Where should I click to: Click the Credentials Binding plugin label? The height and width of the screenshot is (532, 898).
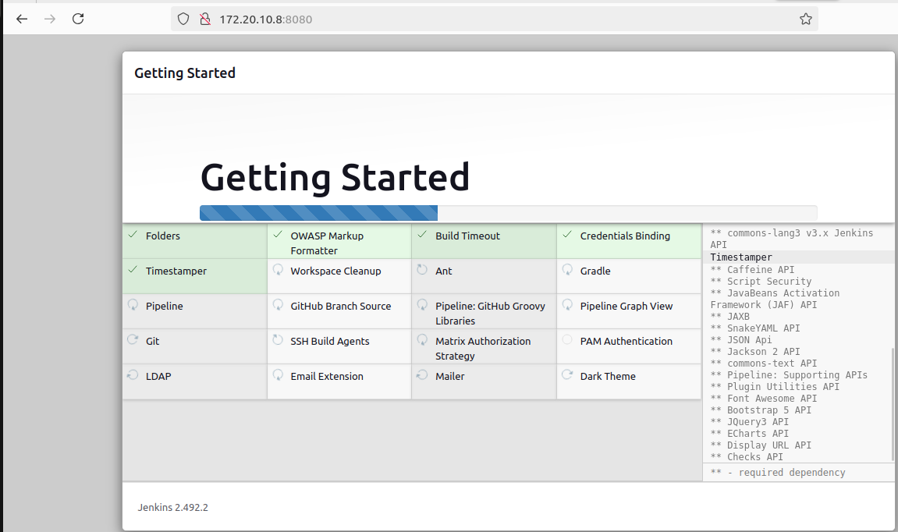625,236
